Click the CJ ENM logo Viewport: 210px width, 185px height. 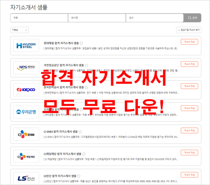click(26, 134)
